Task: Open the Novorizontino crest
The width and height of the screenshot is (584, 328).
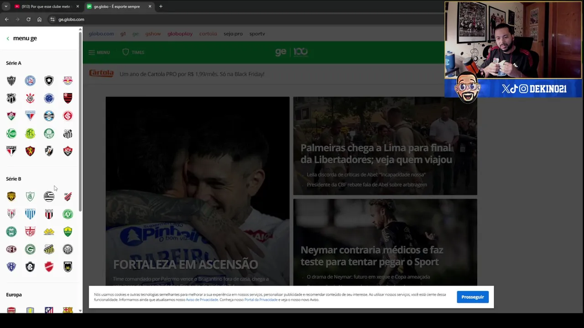Action: pyautogui.click(x=49, y=249)
